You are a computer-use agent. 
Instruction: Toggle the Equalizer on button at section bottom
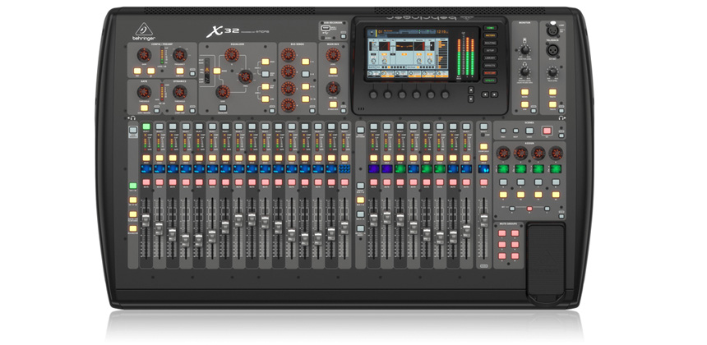(x=223, y=108)
